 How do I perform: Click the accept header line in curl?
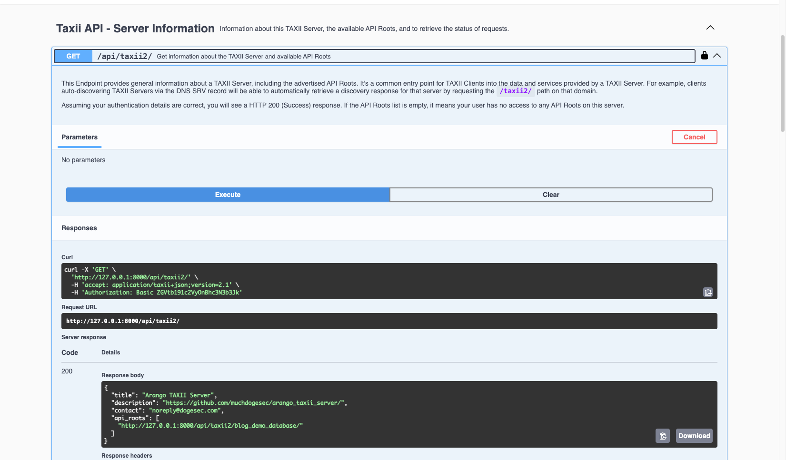pyautogui.click(x=155, y=285)
